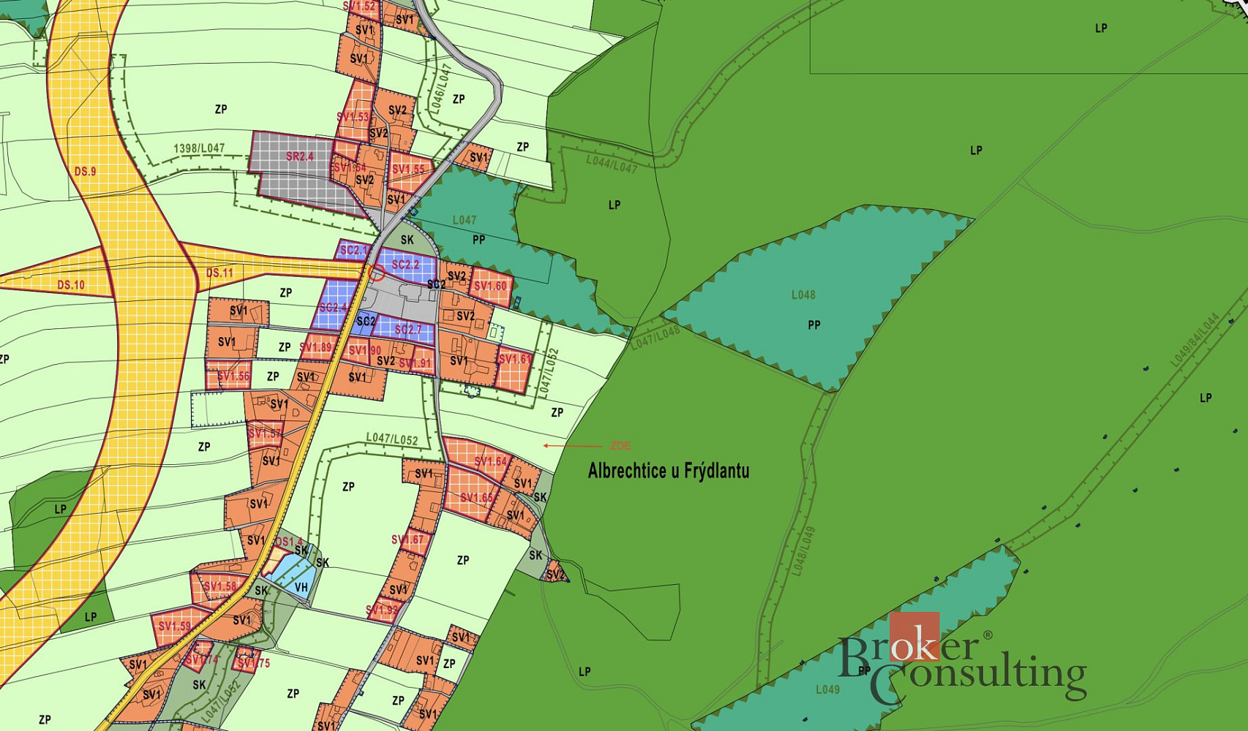Select the SV1.92 parcel label
Screen dimensions: 1248x731
click(383, 609)
